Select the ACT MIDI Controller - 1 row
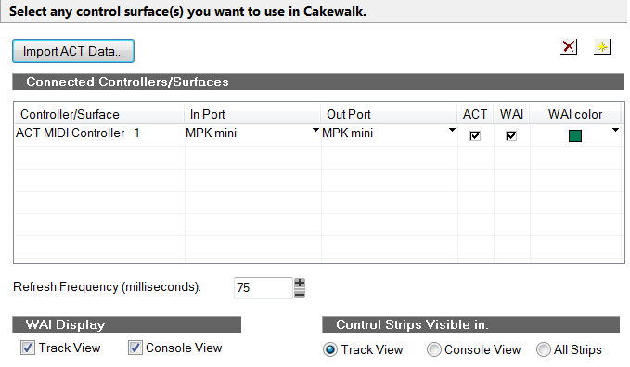630x367 pixels. [318, 135]
